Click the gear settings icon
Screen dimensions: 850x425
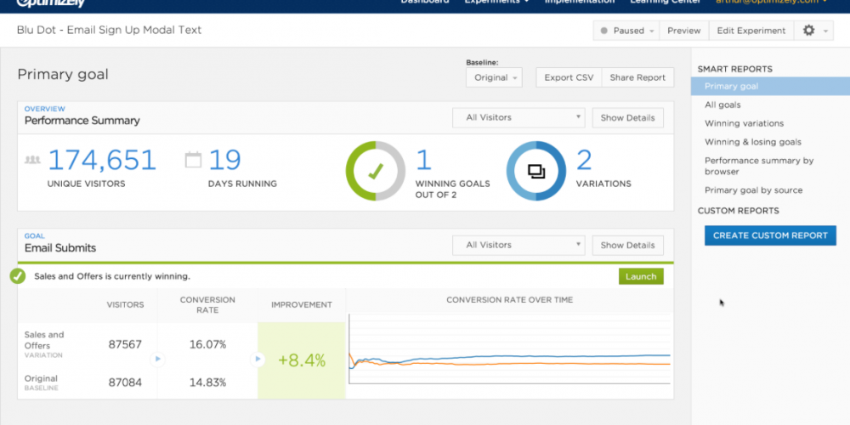(808, 31)
